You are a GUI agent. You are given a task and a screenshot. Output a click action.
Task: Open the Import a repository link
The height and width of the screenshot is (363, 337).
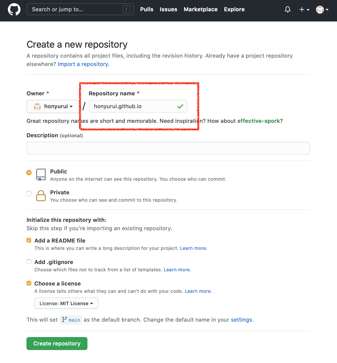(83, 64)
